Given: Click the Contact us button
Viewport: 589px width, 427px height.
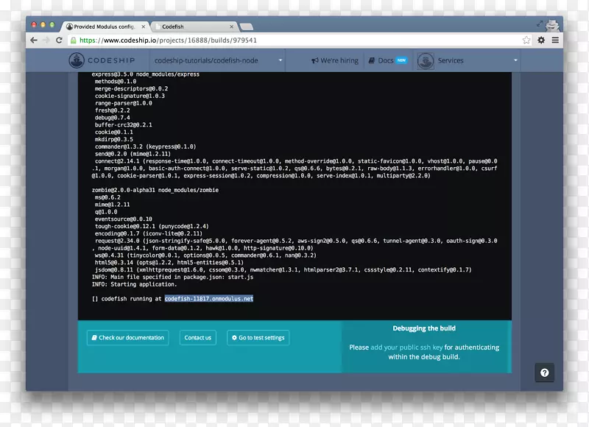Looking at the screenshot, I should (x=197, y=337).
